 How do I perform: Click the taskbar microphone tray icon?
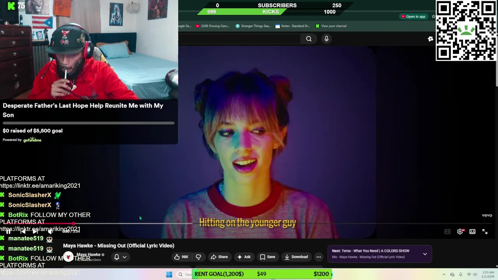click(461, 274)
